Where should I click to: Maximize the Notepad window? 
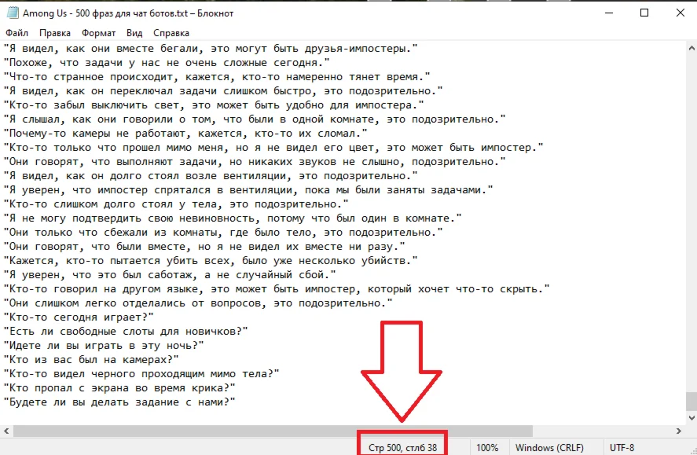coord(644,13)
